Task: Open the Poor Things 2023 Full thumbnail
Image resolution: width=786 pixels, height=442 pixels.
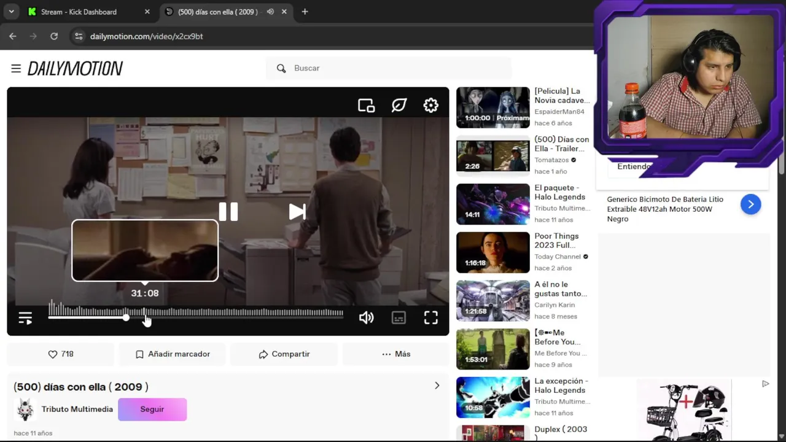Action: 492,252
